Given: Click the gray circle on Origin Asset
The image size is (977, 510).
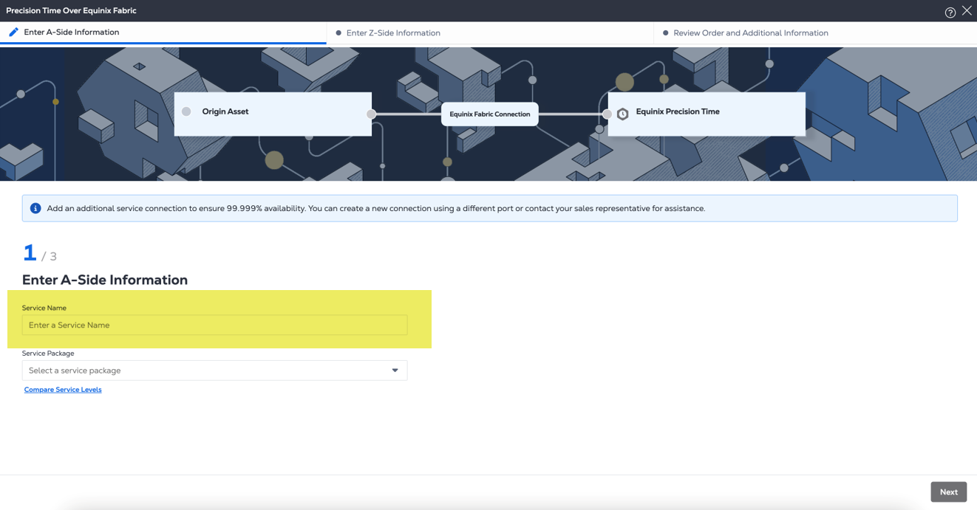Looking at the screenshot, I should pyautogui.click(x=186, y=111).
